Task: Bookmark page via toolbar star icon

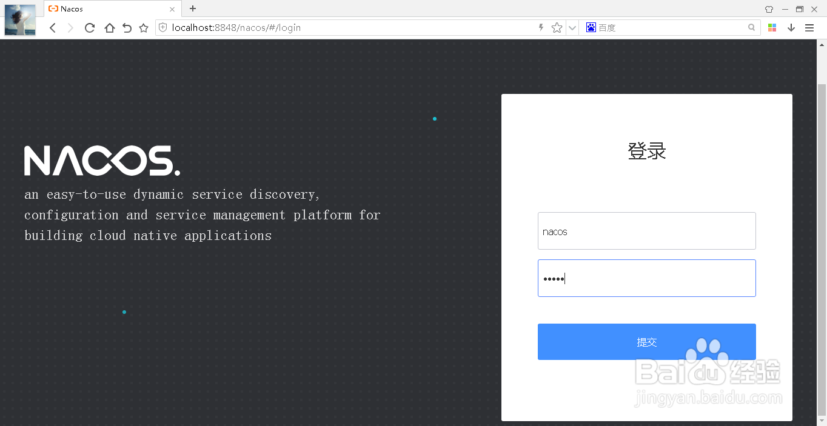Action: point(144,28)
